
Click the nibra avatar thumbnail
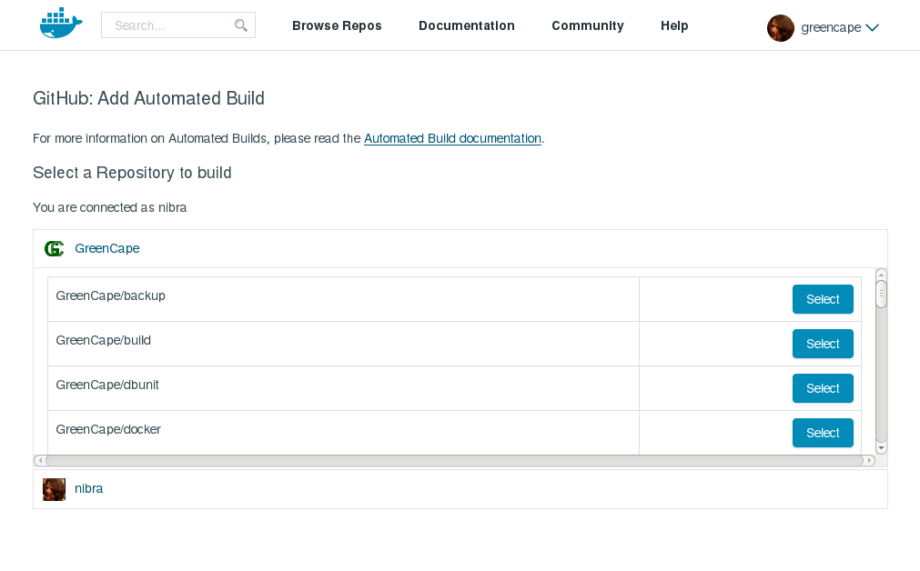coord(54,489)
